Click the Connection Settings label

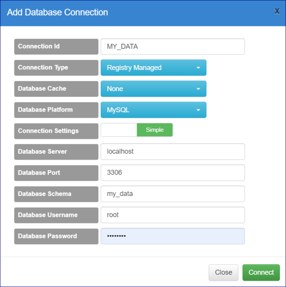pos(56,131)
